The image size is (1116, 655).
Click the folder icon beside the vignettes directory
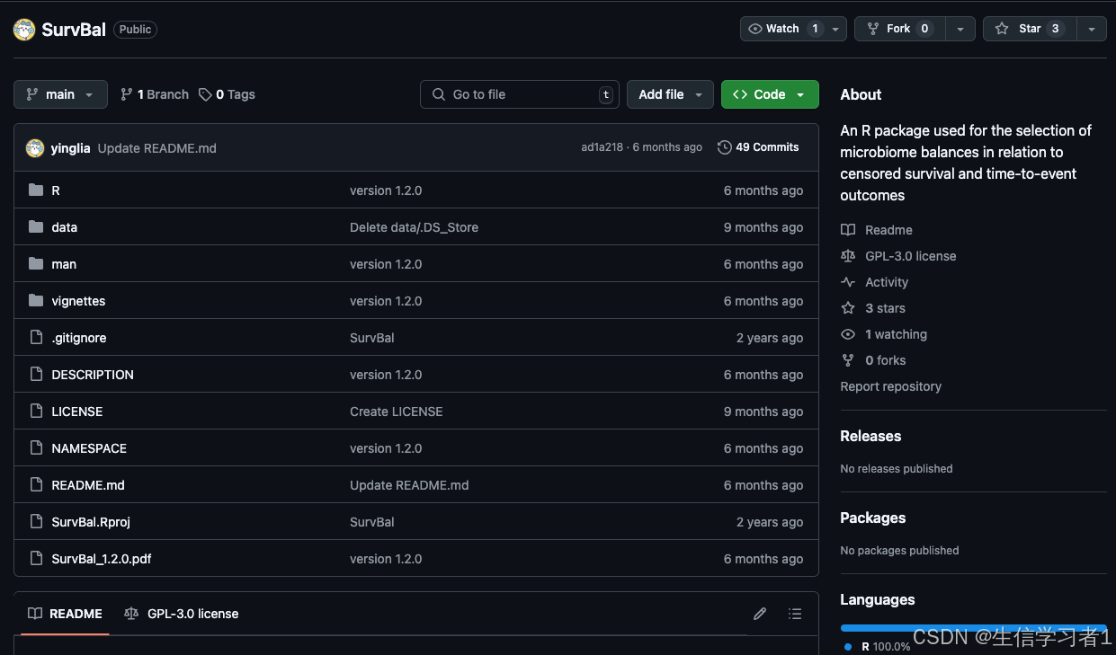[x=36, y=301]
